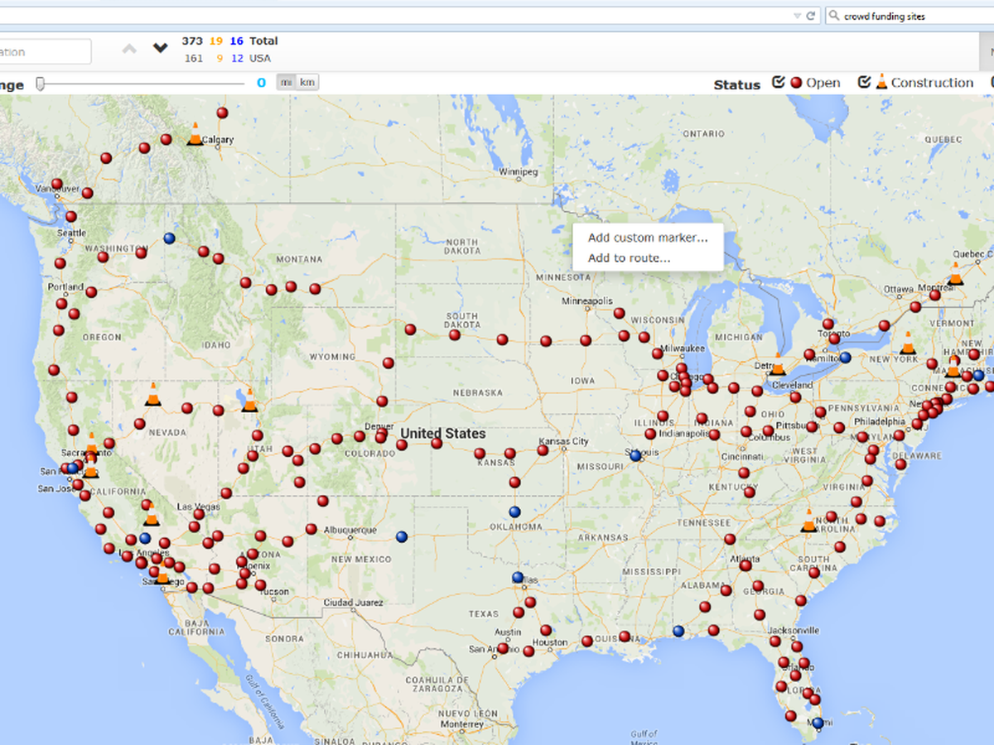The width and height of the screenshot is (994, 745).
Task: Click the red marker at Denver
Action: [380, 436]
